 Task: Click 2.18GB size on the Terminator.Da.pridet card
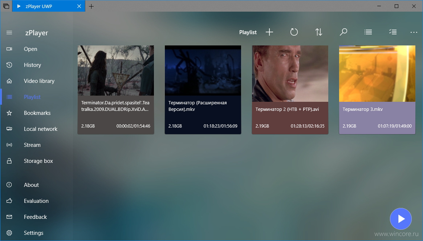[88, 126]
